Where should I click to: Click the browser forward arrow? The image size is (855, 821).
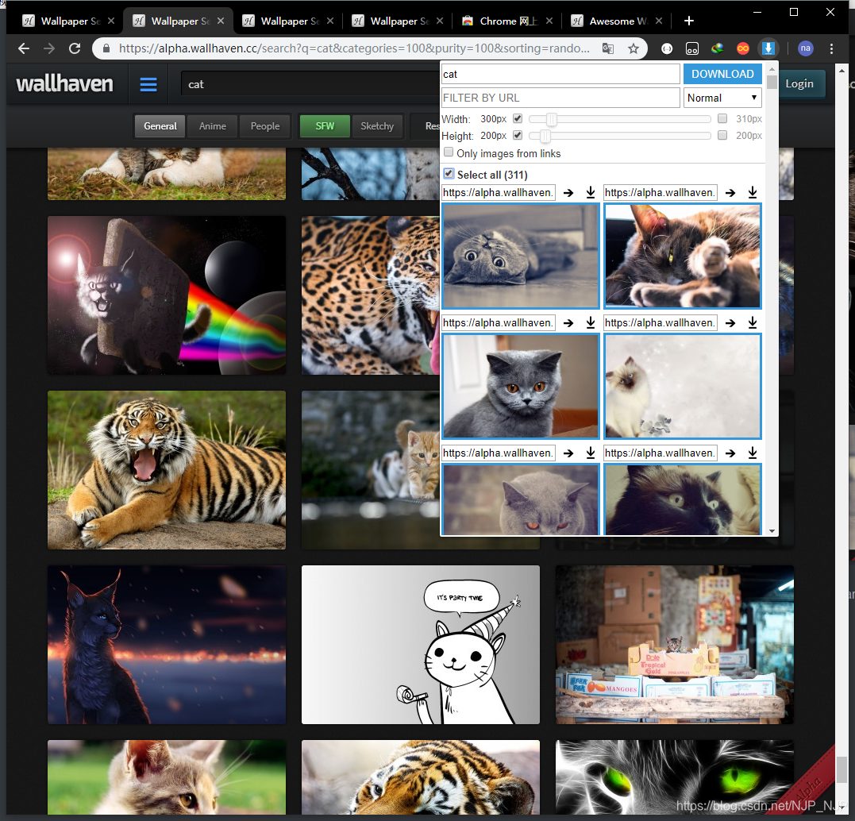coord(49,48)
